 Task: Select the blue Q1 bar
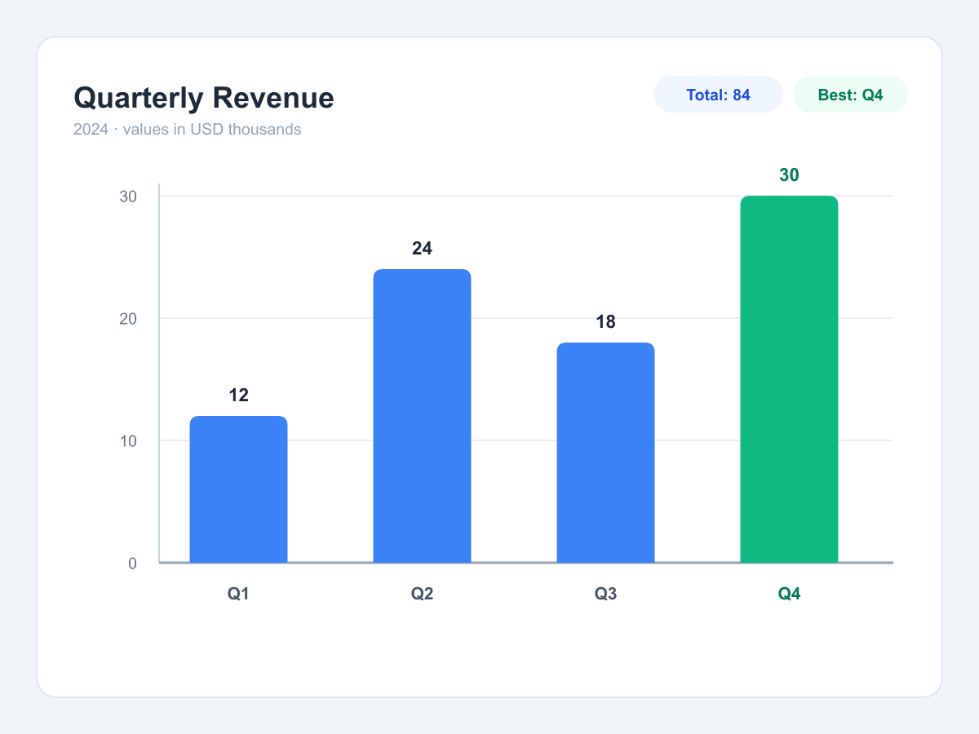(238, 489)
